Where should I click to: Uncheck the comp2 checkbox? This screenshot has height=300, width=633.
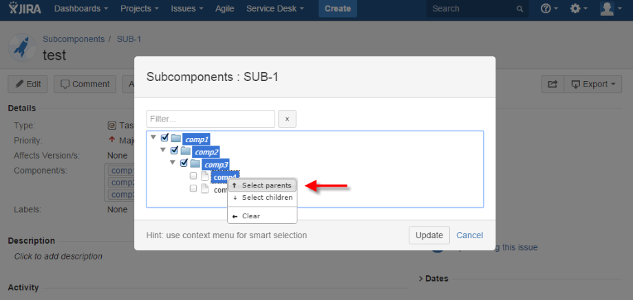(x=174, y=150)
